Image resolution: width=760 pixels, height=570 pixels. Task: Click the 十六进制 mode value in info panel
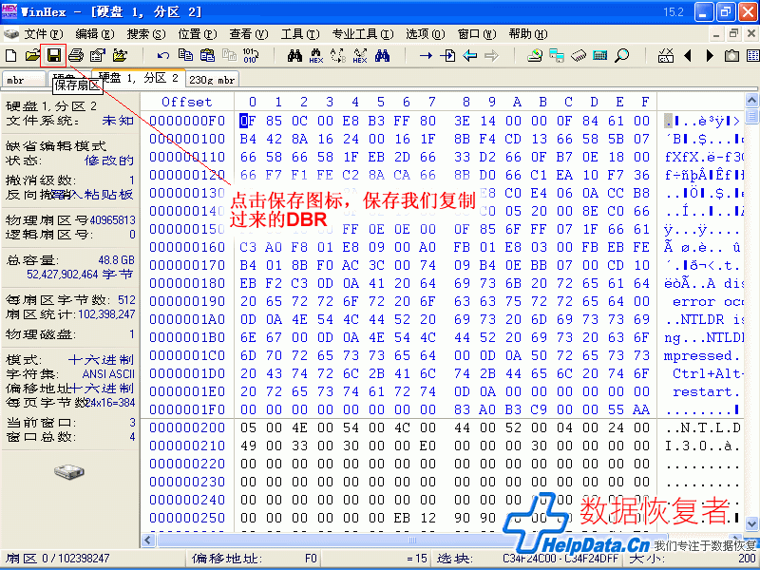click(x=101, y=360)
